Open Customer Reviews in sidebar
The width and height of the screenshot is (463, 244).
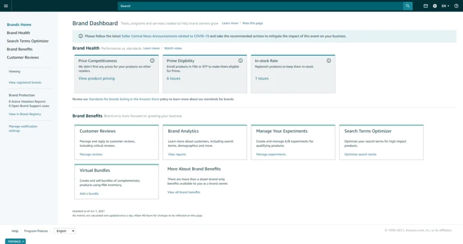(x=23, y=57)
